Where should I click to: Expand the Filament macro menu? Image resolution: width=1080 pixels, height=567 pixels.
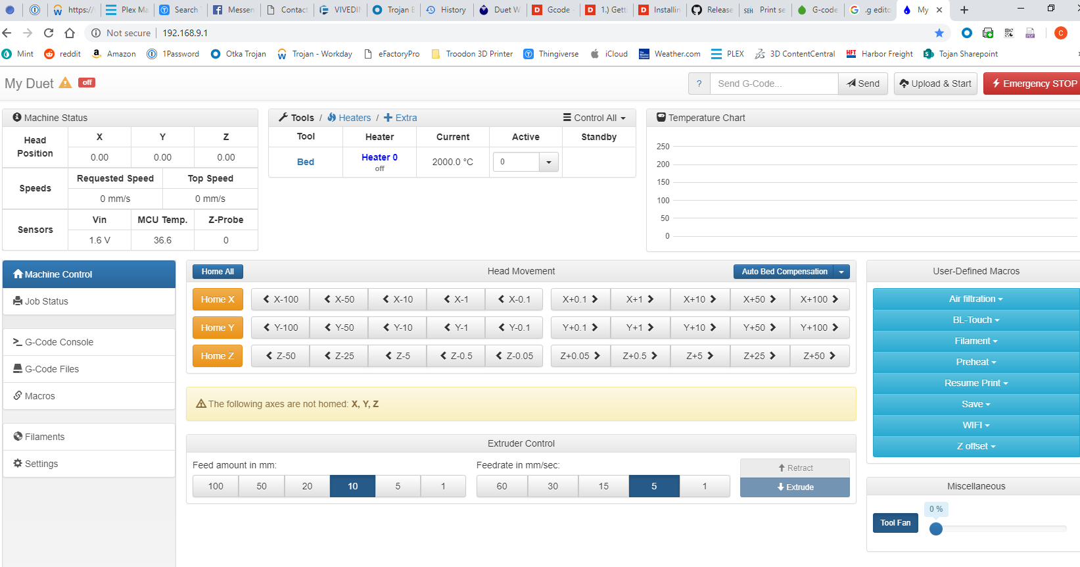point(976,341)
